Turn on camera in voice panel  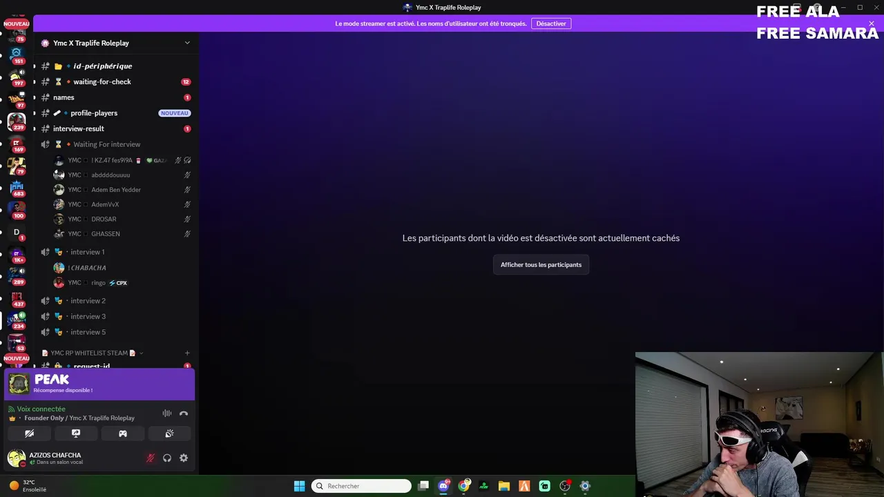coord(29,433)
